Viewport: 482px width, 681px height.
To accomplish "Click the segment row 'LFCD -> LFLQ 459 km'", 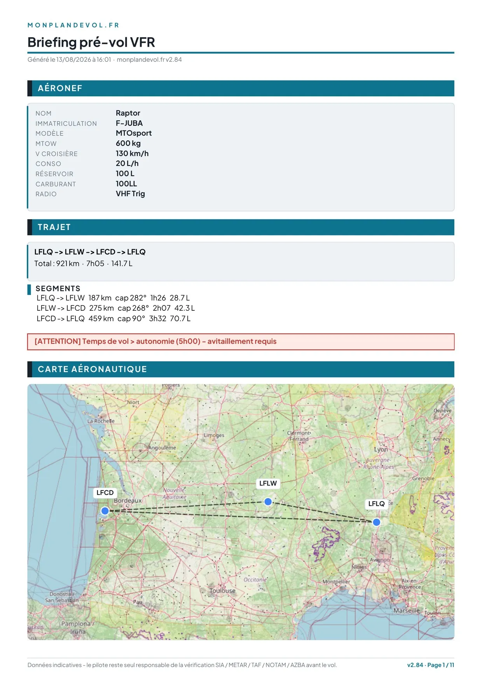I will coord(114,319).
